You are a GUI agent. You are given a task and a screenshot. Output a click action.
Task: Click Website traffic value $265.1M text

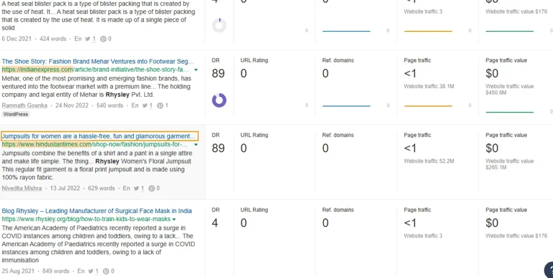coord(510,164)
